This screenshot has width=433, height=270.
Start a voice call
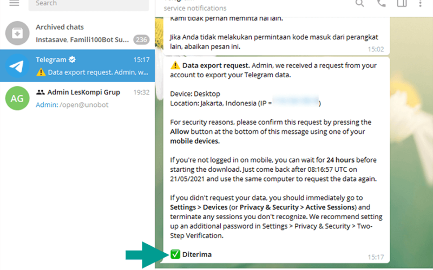click(382, 3)
